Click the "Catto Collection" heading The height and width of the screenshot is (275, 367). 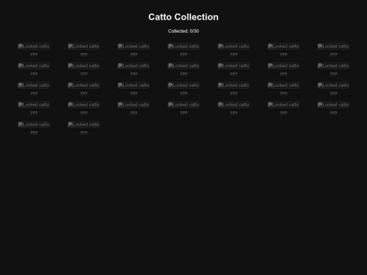coord(183,17)
